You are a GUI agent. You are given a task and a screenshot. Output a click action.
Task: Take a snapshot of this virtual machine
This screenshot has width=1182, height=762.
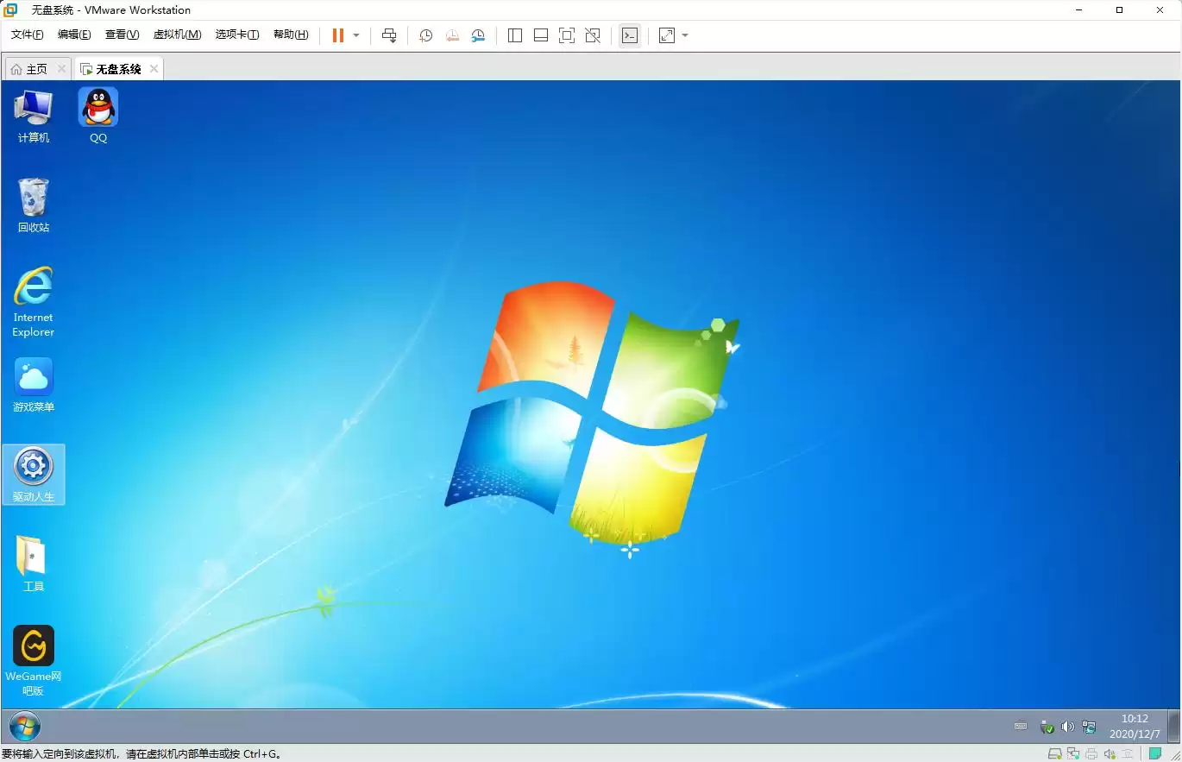pos(425,35)
